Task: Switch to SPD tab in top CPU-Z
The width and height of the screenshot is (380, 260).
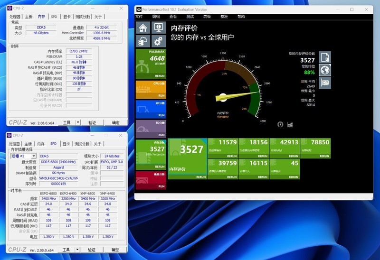Action: point(54,17)
